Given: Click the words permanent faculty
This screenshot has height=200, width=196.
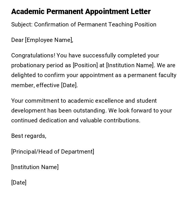Looking at the screenshot, I should (152, 75).
